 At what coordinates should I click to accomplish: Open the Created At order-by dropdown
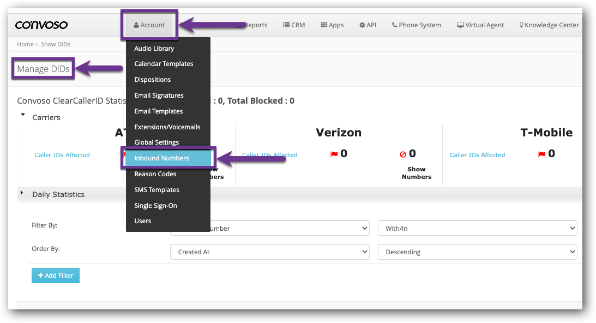(269, 252)
